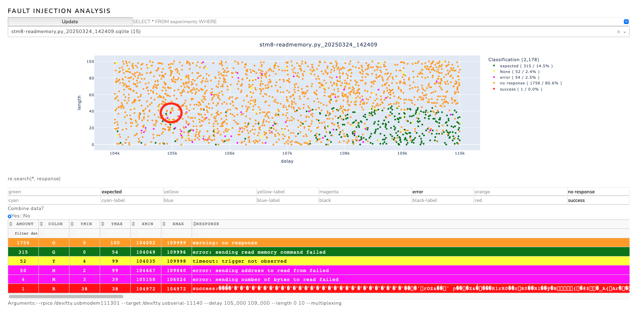Click the amount cell '315'

[23, 252]
